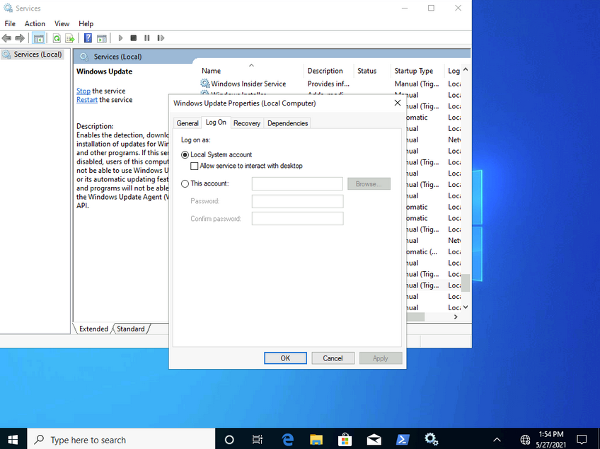Enable Allow service to interact with desktop

pos(194,165)
